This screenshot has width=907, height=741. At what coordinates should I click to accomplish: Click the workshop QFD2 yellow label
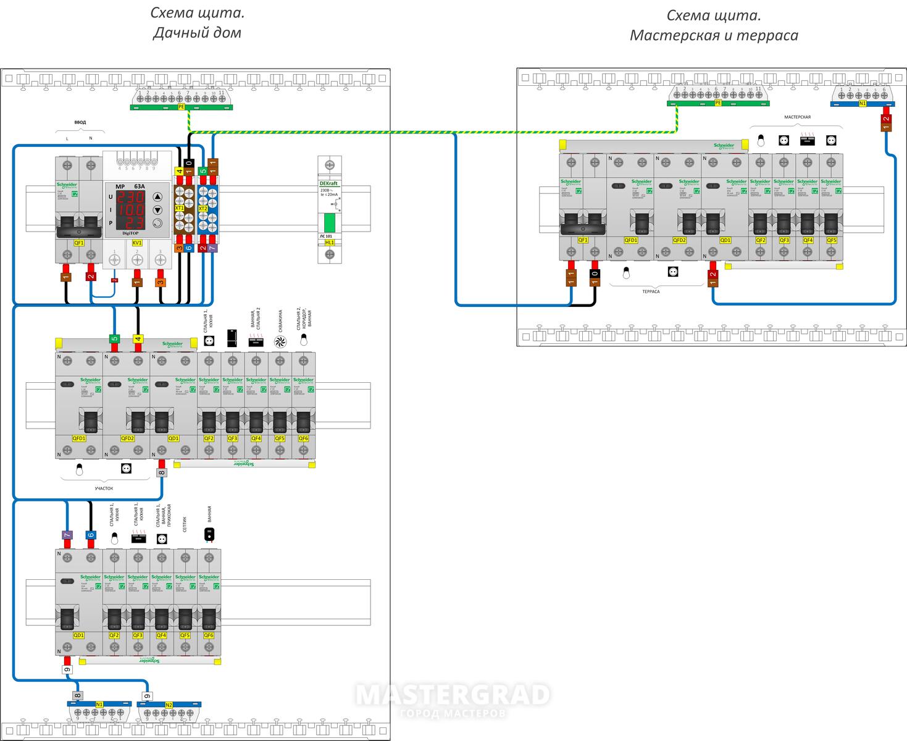pos(679,240)
